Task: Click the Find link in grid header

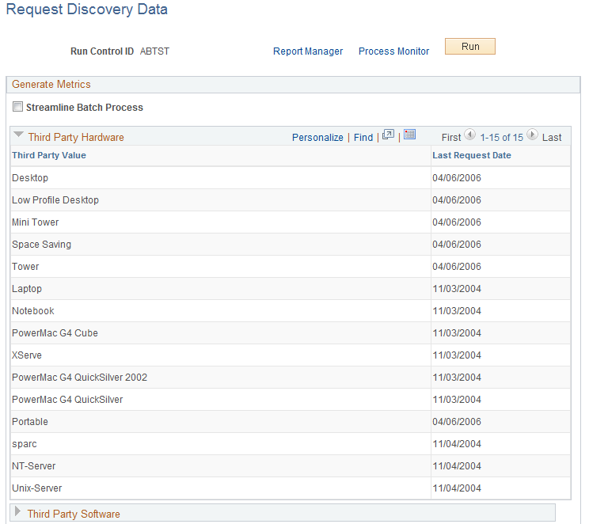Action: 363,138
